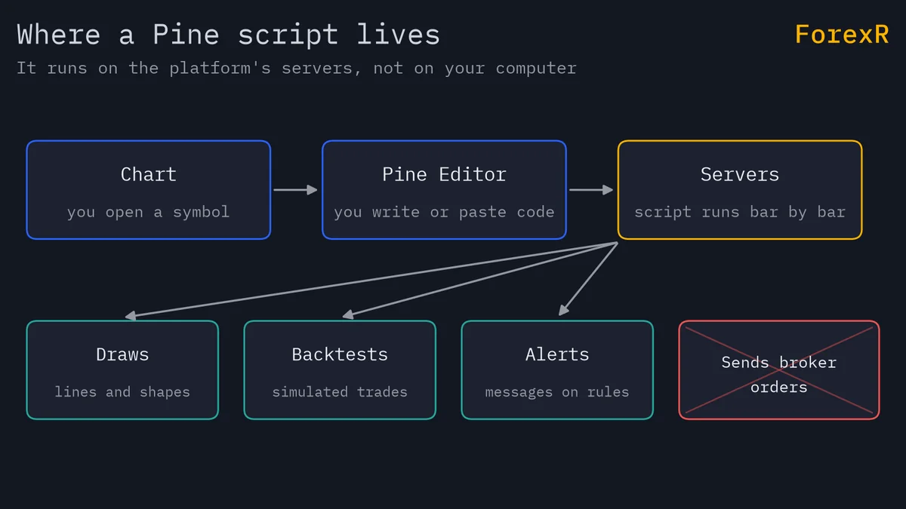Click the Draws heading
The height and width of the screenshot is (509, 906).
pos(122,354)
